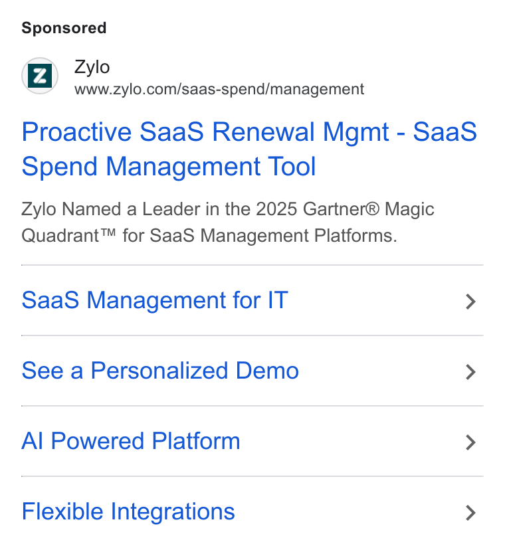This screenshot has width=505, height=546.
Task: Open the Flexible Integrations sitelink
Action: (128, 511)
